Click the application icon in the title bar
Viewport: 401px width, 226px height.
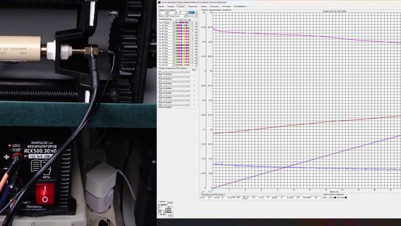click(159, 3)
